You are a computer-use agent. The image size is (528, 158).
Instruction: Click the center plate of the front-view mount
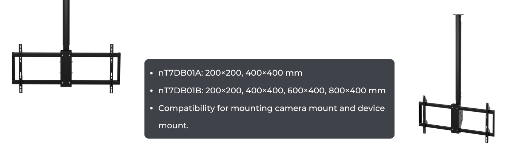(x=66, y=68)
